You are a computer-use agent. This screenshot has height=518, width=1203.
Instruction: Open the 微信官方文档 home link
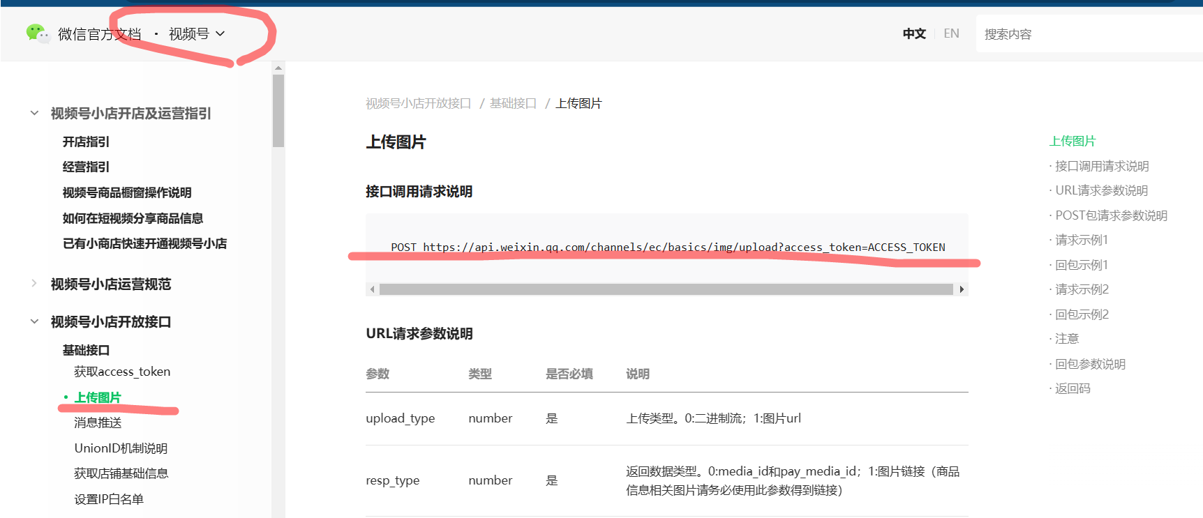pos(100,34)
